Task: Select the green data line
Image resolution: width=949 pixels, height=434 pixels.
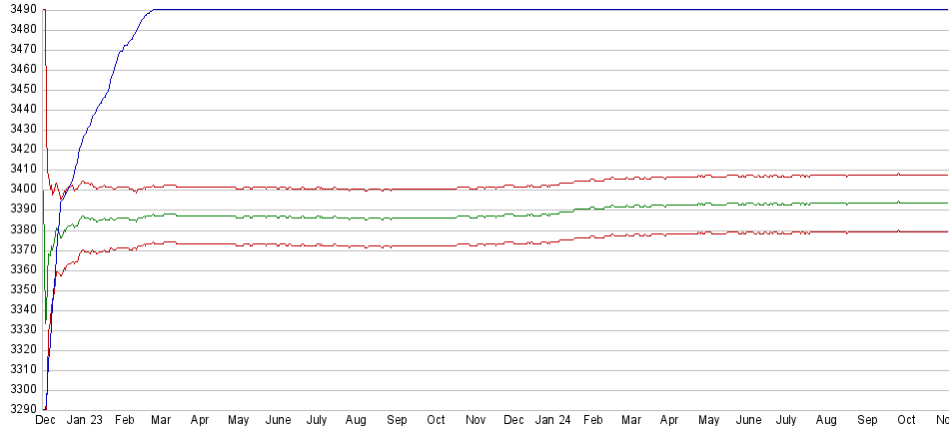Action: point(400,217)
